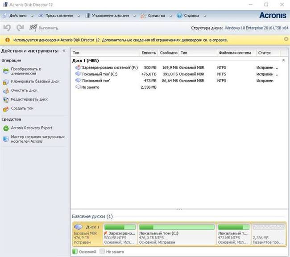Click the 'Создать том' icon
This screenshot has height=257, width=290.
[6, 109]
